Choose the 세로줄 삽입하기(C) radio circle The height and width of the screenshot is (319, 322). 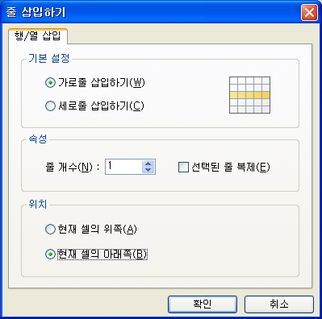click(50, 106)
